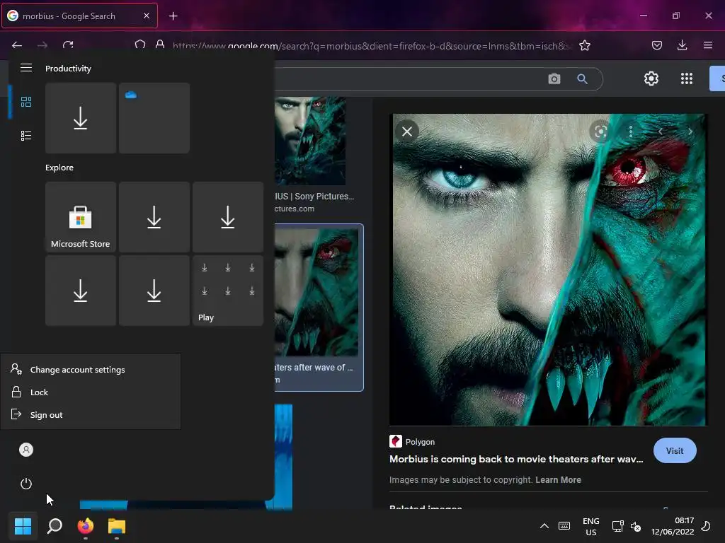Screen dimensions: 725x543
Task: Show the next image arrow
Action: tap(690, 132)
